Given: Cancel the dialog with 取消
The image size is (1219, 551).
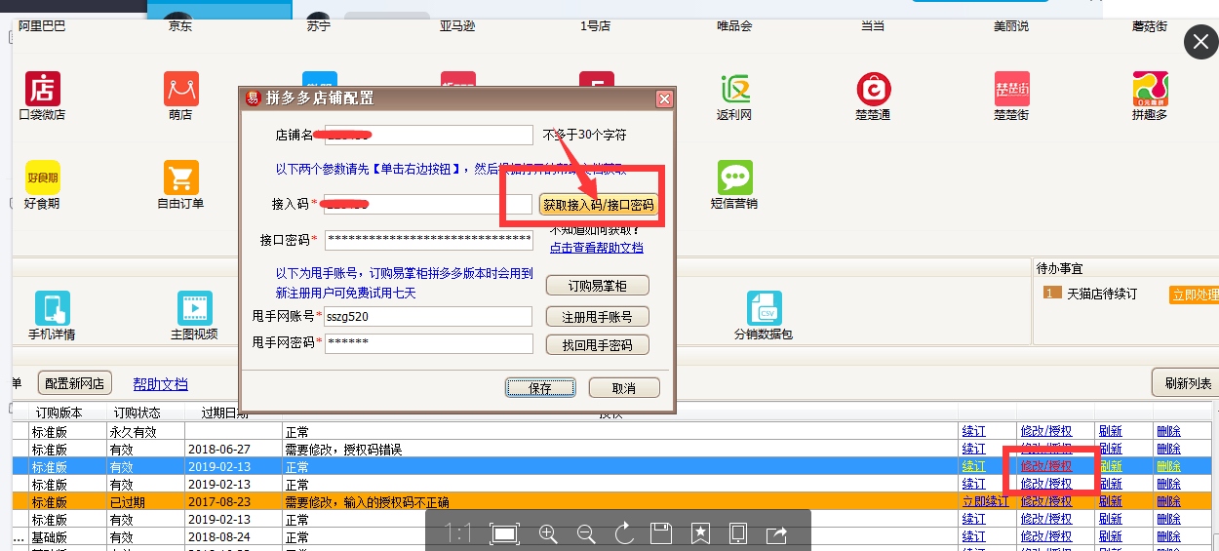Looking at the screenshot, I should (x=624, y=387).
